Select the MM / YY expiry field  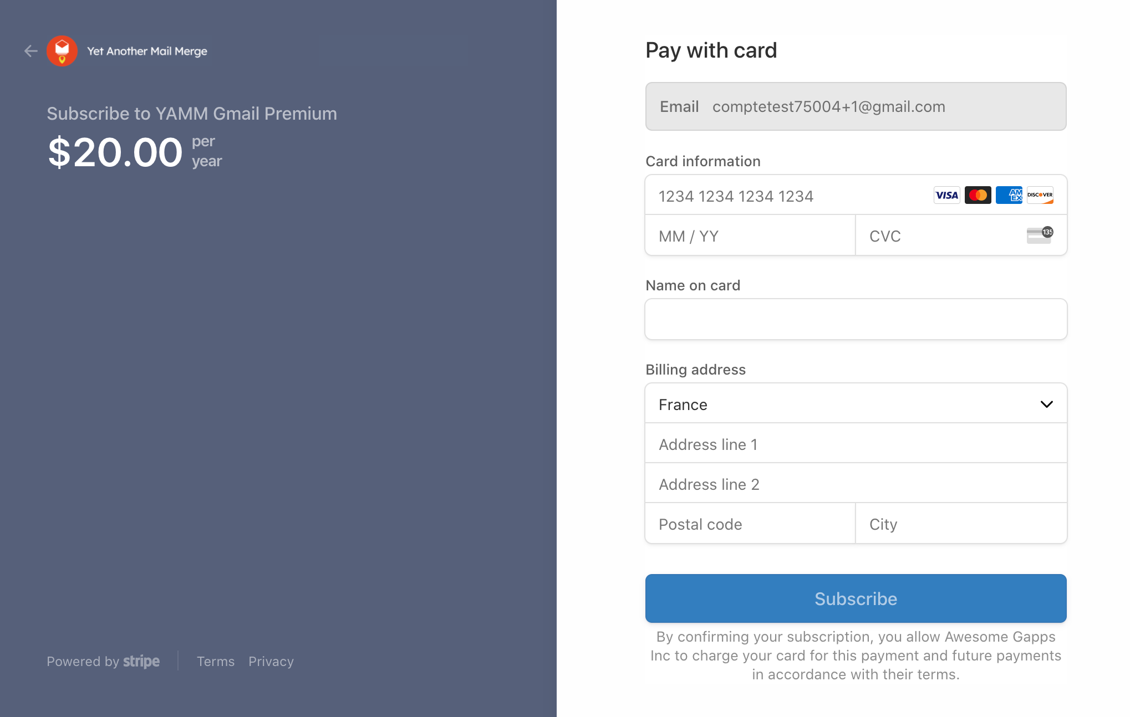tap(750, 235)
